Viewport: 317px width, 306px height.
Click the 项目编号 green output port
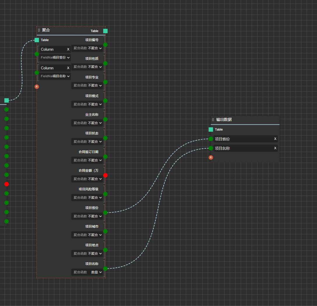[105, 45]
